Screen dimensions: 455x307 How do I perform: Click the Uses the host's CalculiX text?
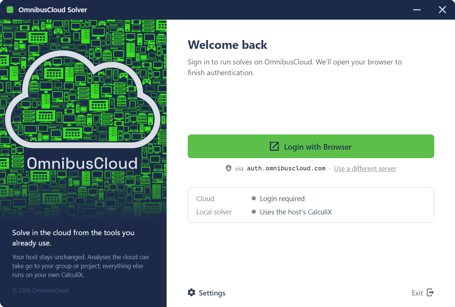click(296, 212)
